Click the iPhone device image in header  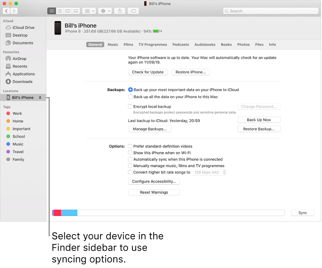click(58, 28)
